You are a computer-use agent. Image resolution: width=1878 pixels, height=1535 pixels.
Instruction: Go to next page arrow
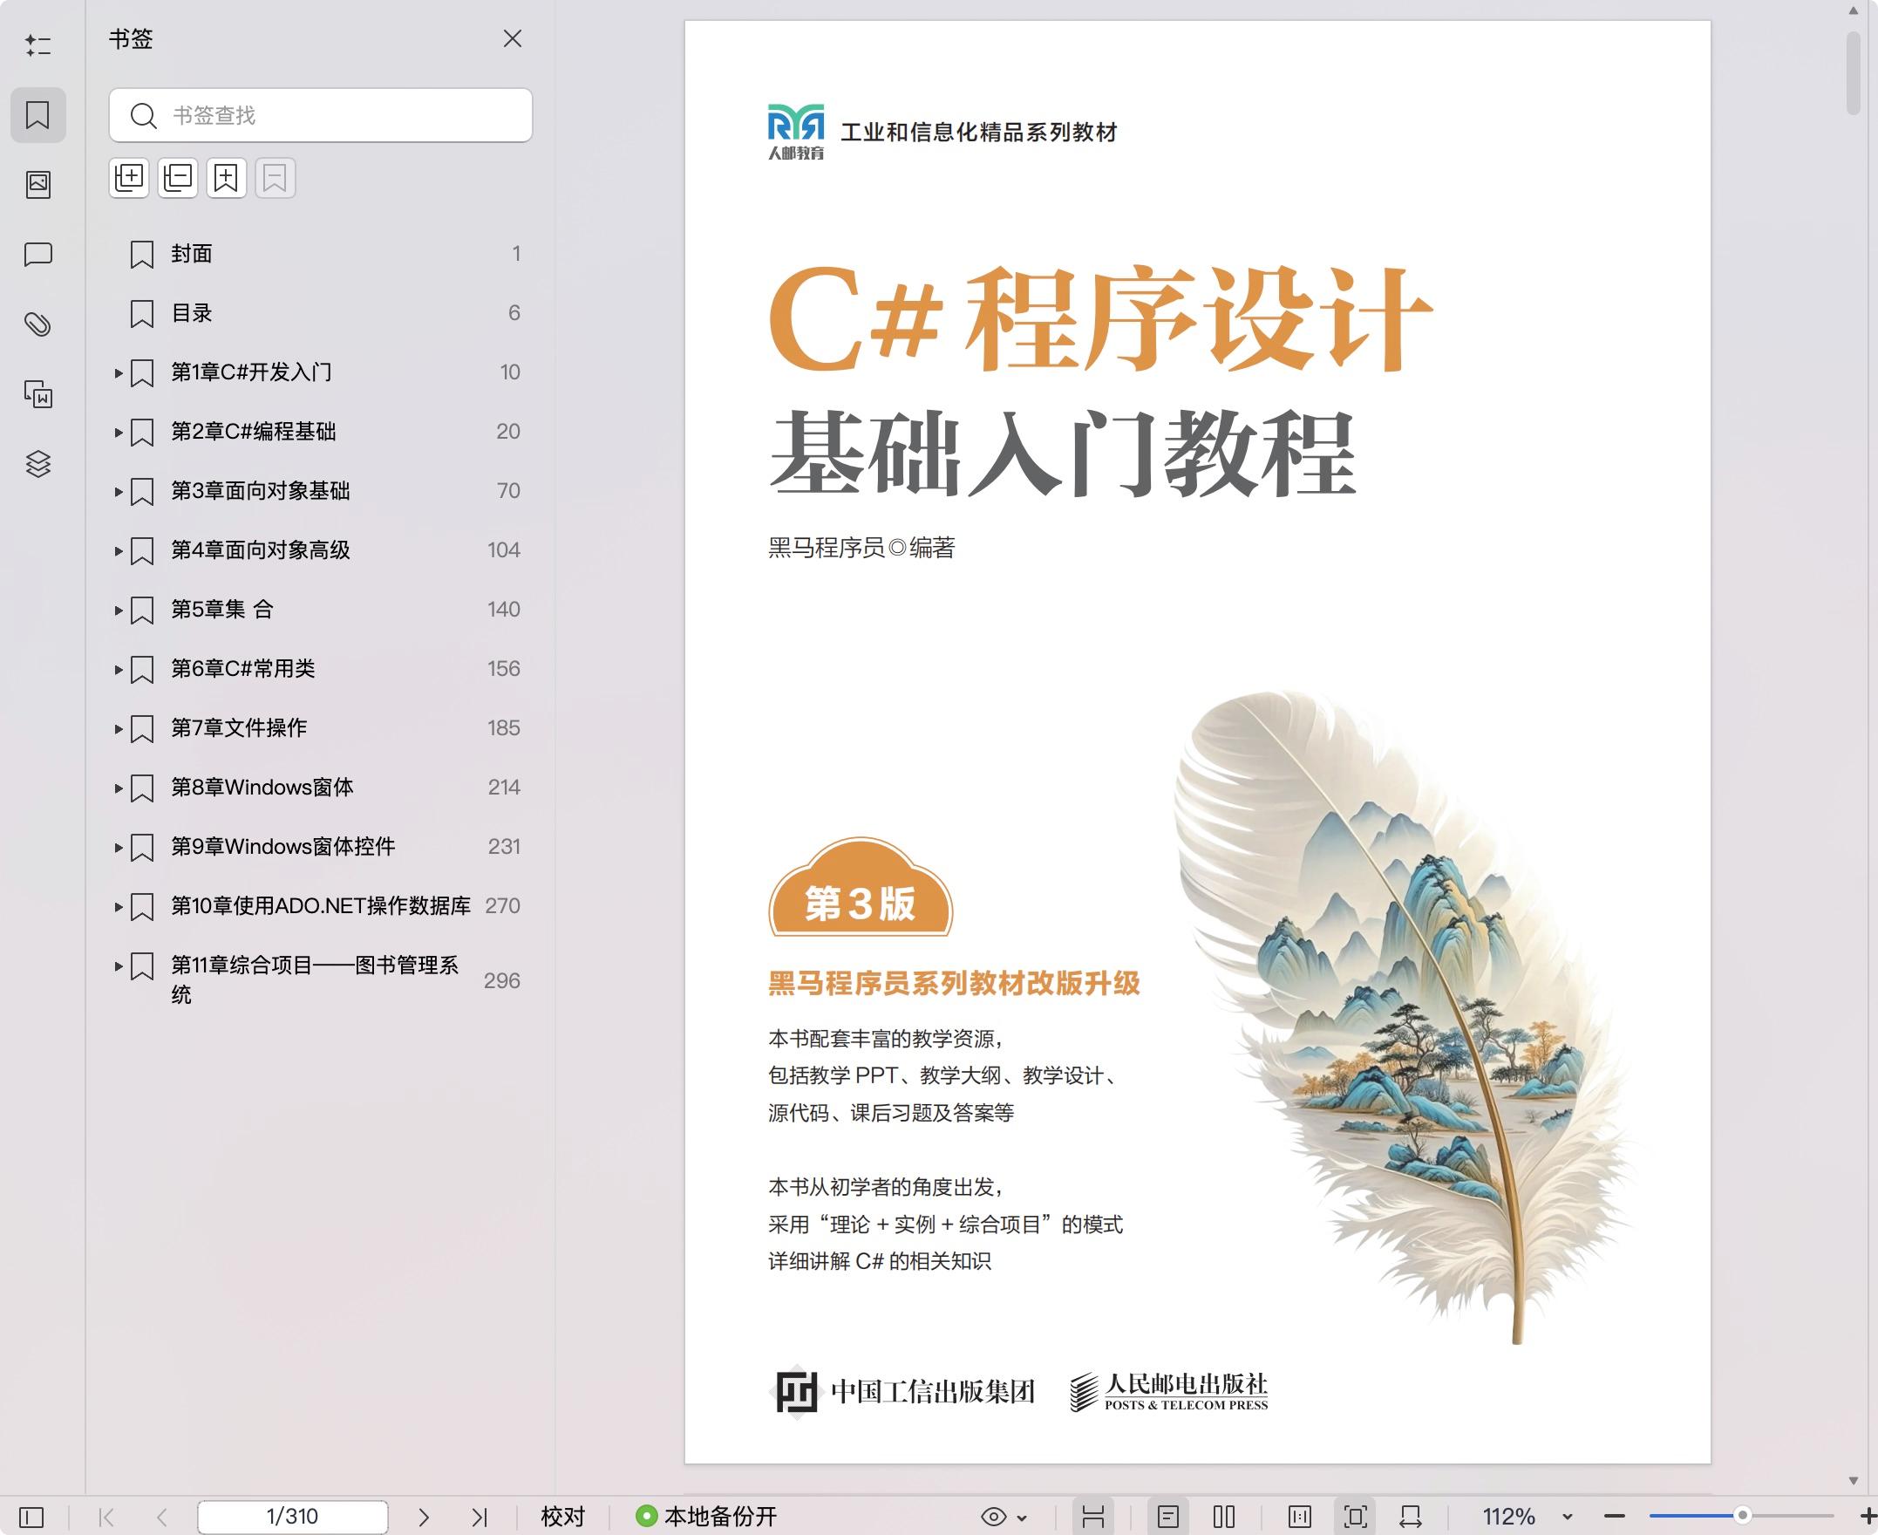point(424,1518)
